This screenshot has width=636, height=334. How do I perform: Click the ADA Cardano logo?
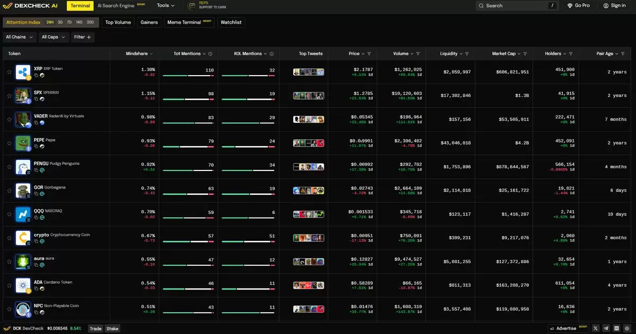pos(23,285)
